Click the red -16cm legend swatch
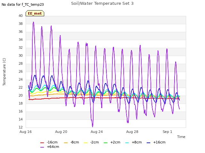 42,143
